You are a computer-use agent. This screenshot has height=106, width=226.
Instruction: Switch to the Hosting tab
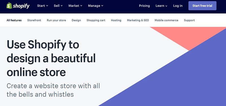116,20
